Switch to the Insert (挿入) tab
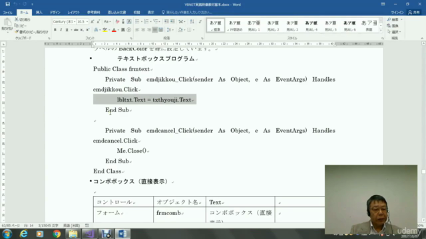Viewport: 426px width, 239px height. click(x=39, y=13)
